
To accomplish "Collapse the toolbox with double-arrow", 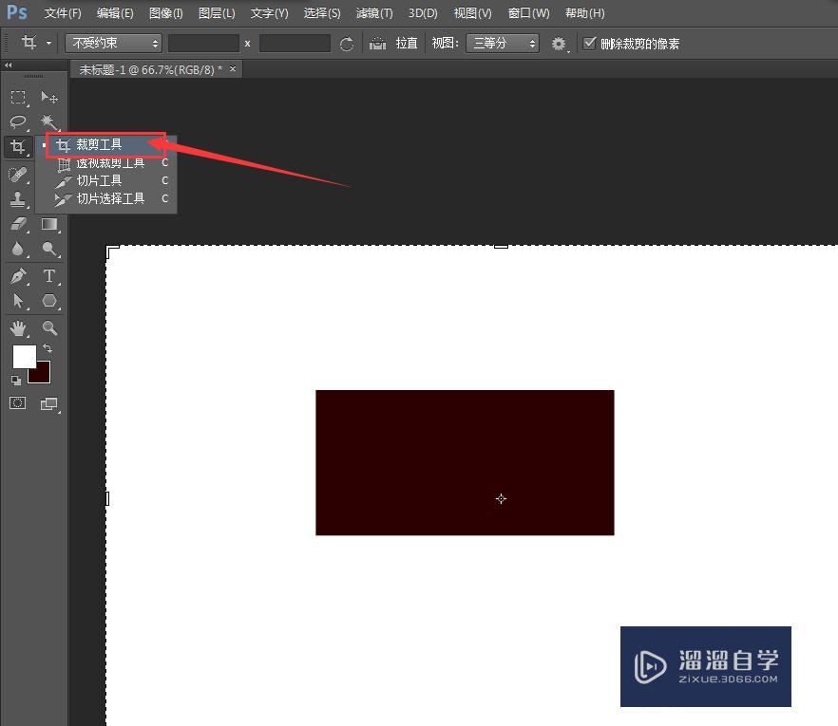I will pyautogui.click(x=8, y=65).
